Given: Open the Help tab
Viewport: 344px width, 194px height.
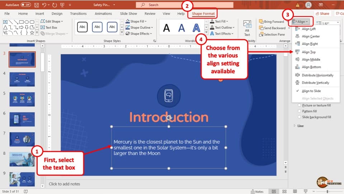Looking at the screenshot, I should (x=181, y=14).
